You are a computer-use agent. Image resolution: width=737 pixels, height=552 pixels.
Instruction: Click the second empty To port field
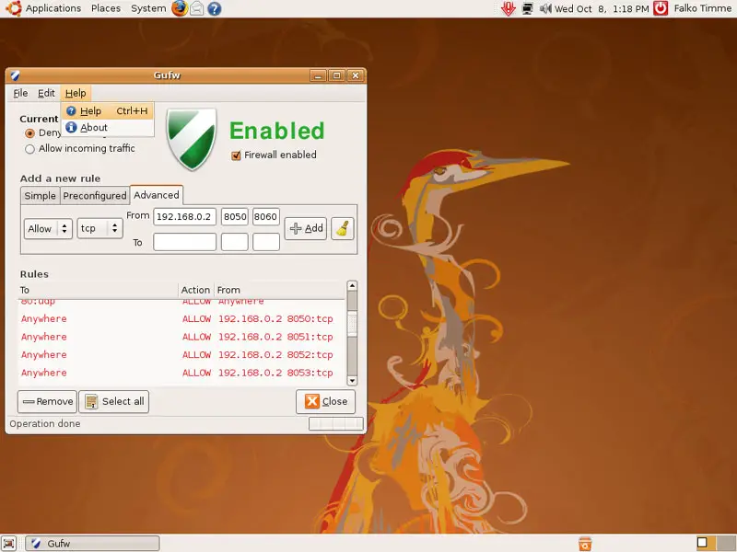coord(266,242)
